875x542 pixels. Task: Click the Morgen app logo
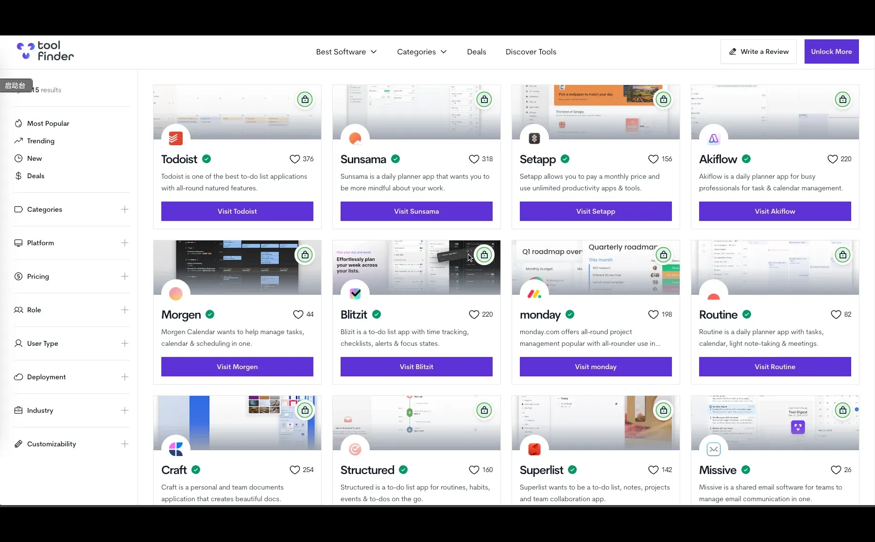point(176,294)
